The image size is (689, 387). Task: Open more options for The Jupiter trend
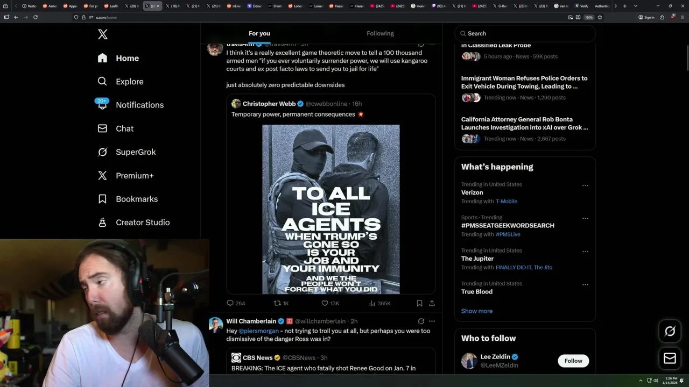point(585,252)
